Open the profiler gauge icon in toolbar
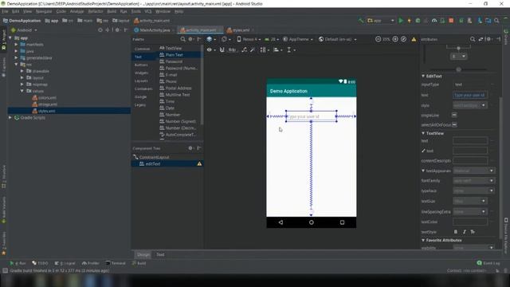 pos(434,21)
